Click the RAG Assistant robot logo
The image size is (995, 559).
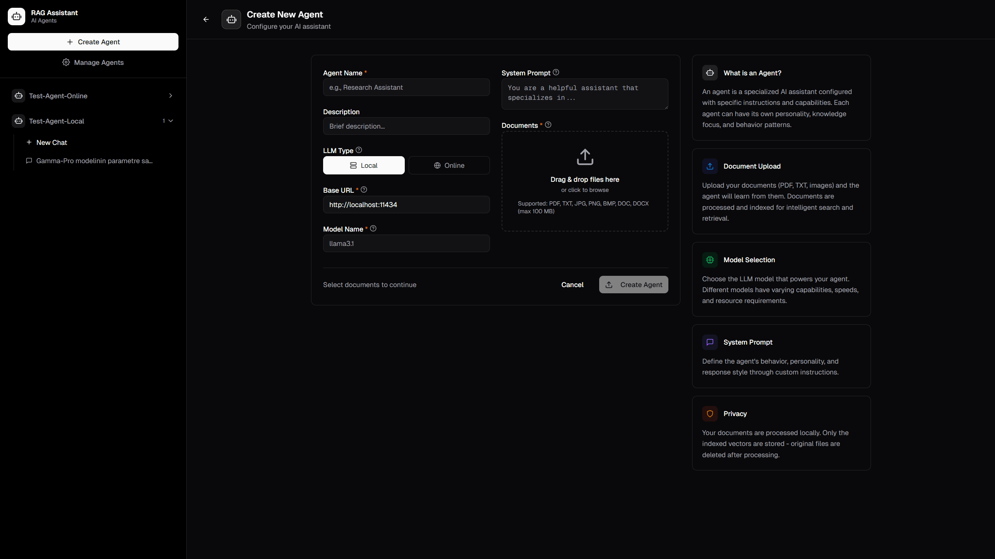pyautogui.click(x=16, y=16)
